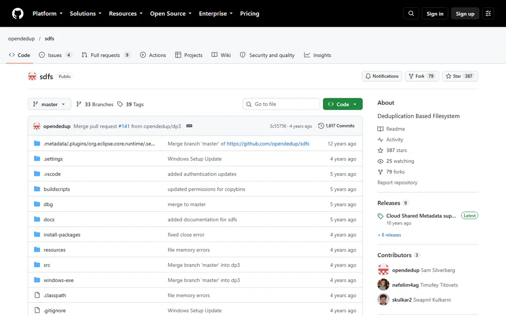
Task: Click the tag icon beside the Cloud Shared Metadata release
Action: (380, 216)
